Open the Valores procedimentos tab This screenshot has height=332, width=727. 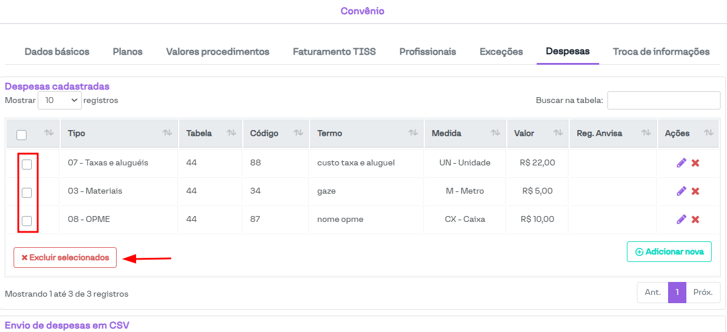coord(217,52)
